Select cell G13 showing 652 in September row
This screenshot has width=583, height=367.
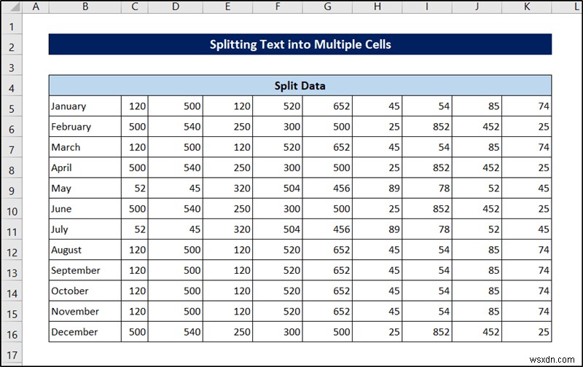point(327,270)
